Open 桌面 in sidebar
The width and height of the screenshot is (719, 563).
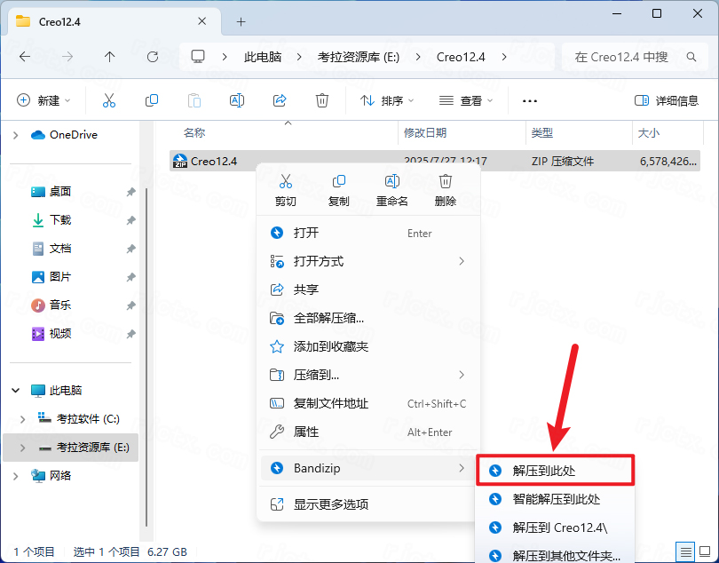click(60, 192)
